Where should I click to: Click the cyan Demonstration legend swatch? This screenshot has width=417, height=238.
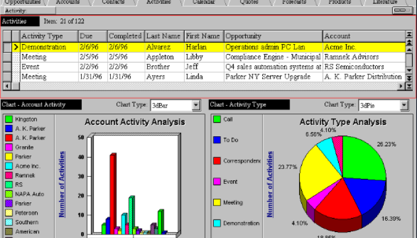(217, 223)
